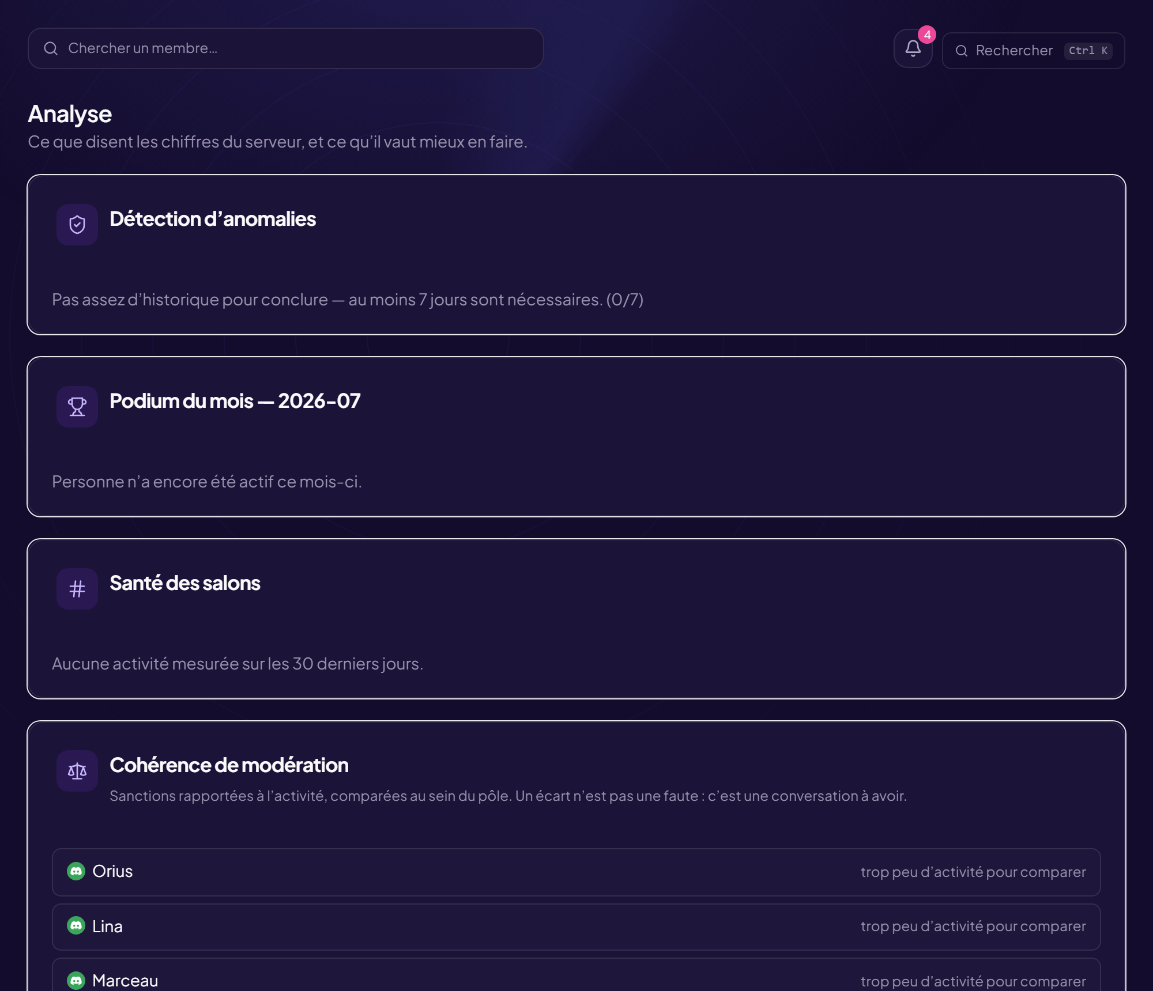Click 'trop peu d'activité pour comparer' on Lina row
Viewport: 1153px width, 991px height.
(973, 926)
